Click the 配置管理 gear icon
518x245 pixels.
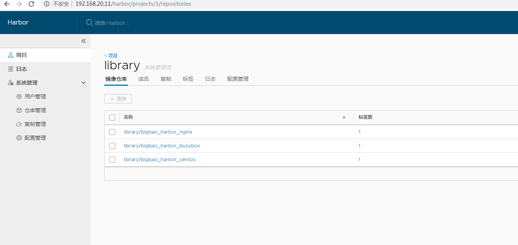[19, 138]
